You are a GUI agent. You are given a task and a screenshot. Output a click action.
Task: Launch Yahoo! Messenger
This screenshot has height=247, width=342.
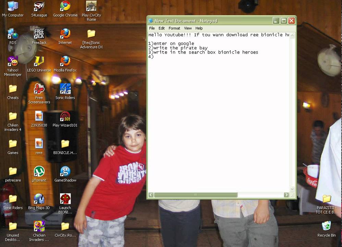(x=13, y=67)
